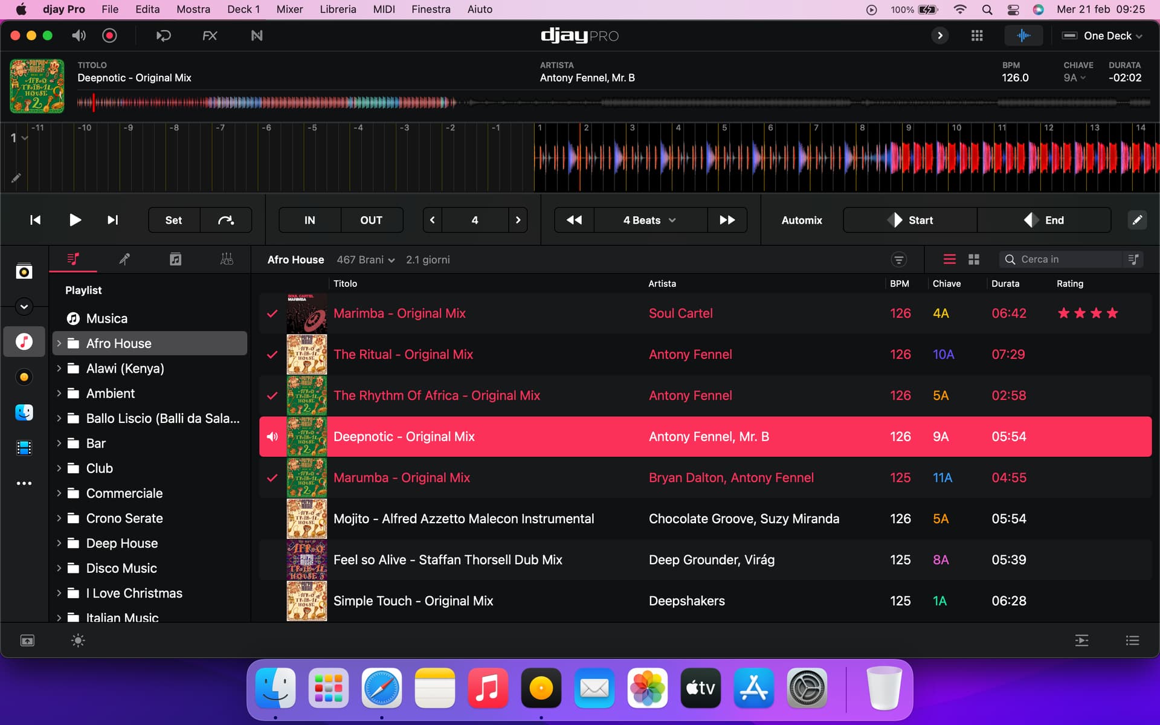Expand the deck 1 chevron selector
Viewport: 1160px width, 725px height.
(19, 138)
